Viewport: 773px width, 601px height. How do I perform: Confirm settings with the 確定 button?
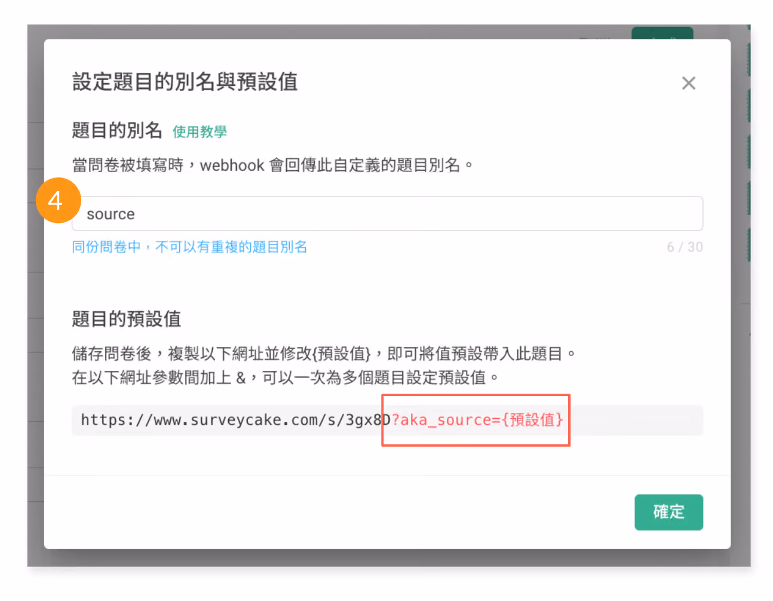(x=668, y=512)
